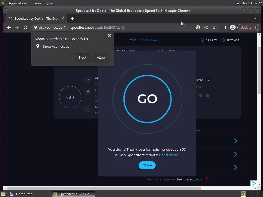
Task: Click the Computer taskbar item
Action: 21,194
